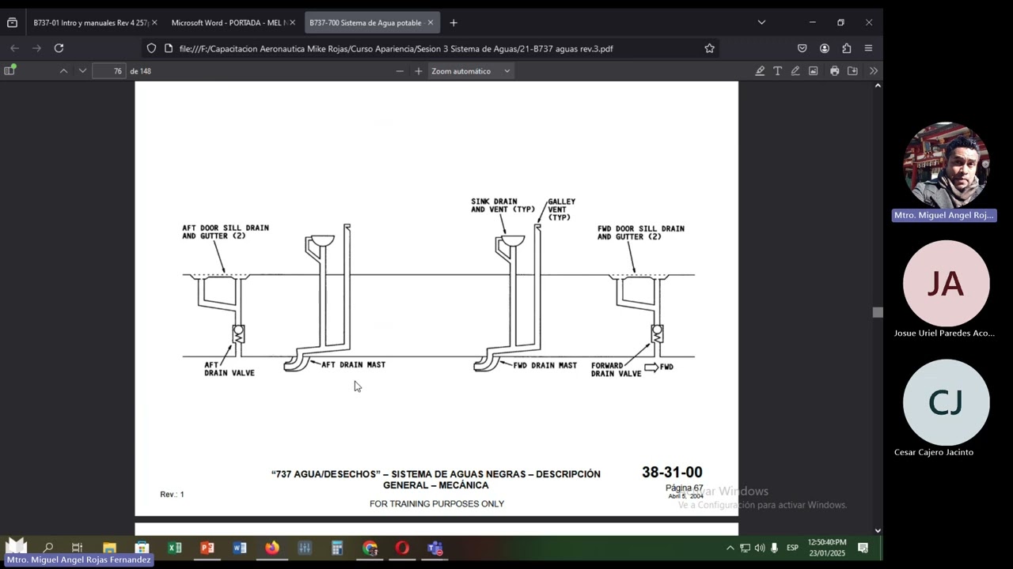Open Opera browser from taskbar
This screenshot has height=569, width=1013.
(402, 548)
